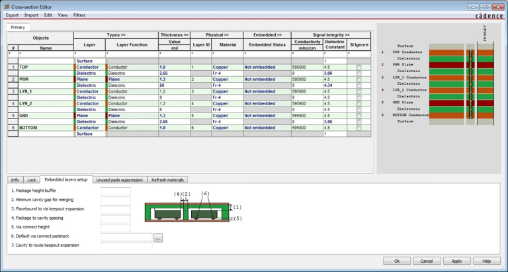Click the Layer Function column header
The height and width of the screenshot is (272, 508).
pos(132,45)
